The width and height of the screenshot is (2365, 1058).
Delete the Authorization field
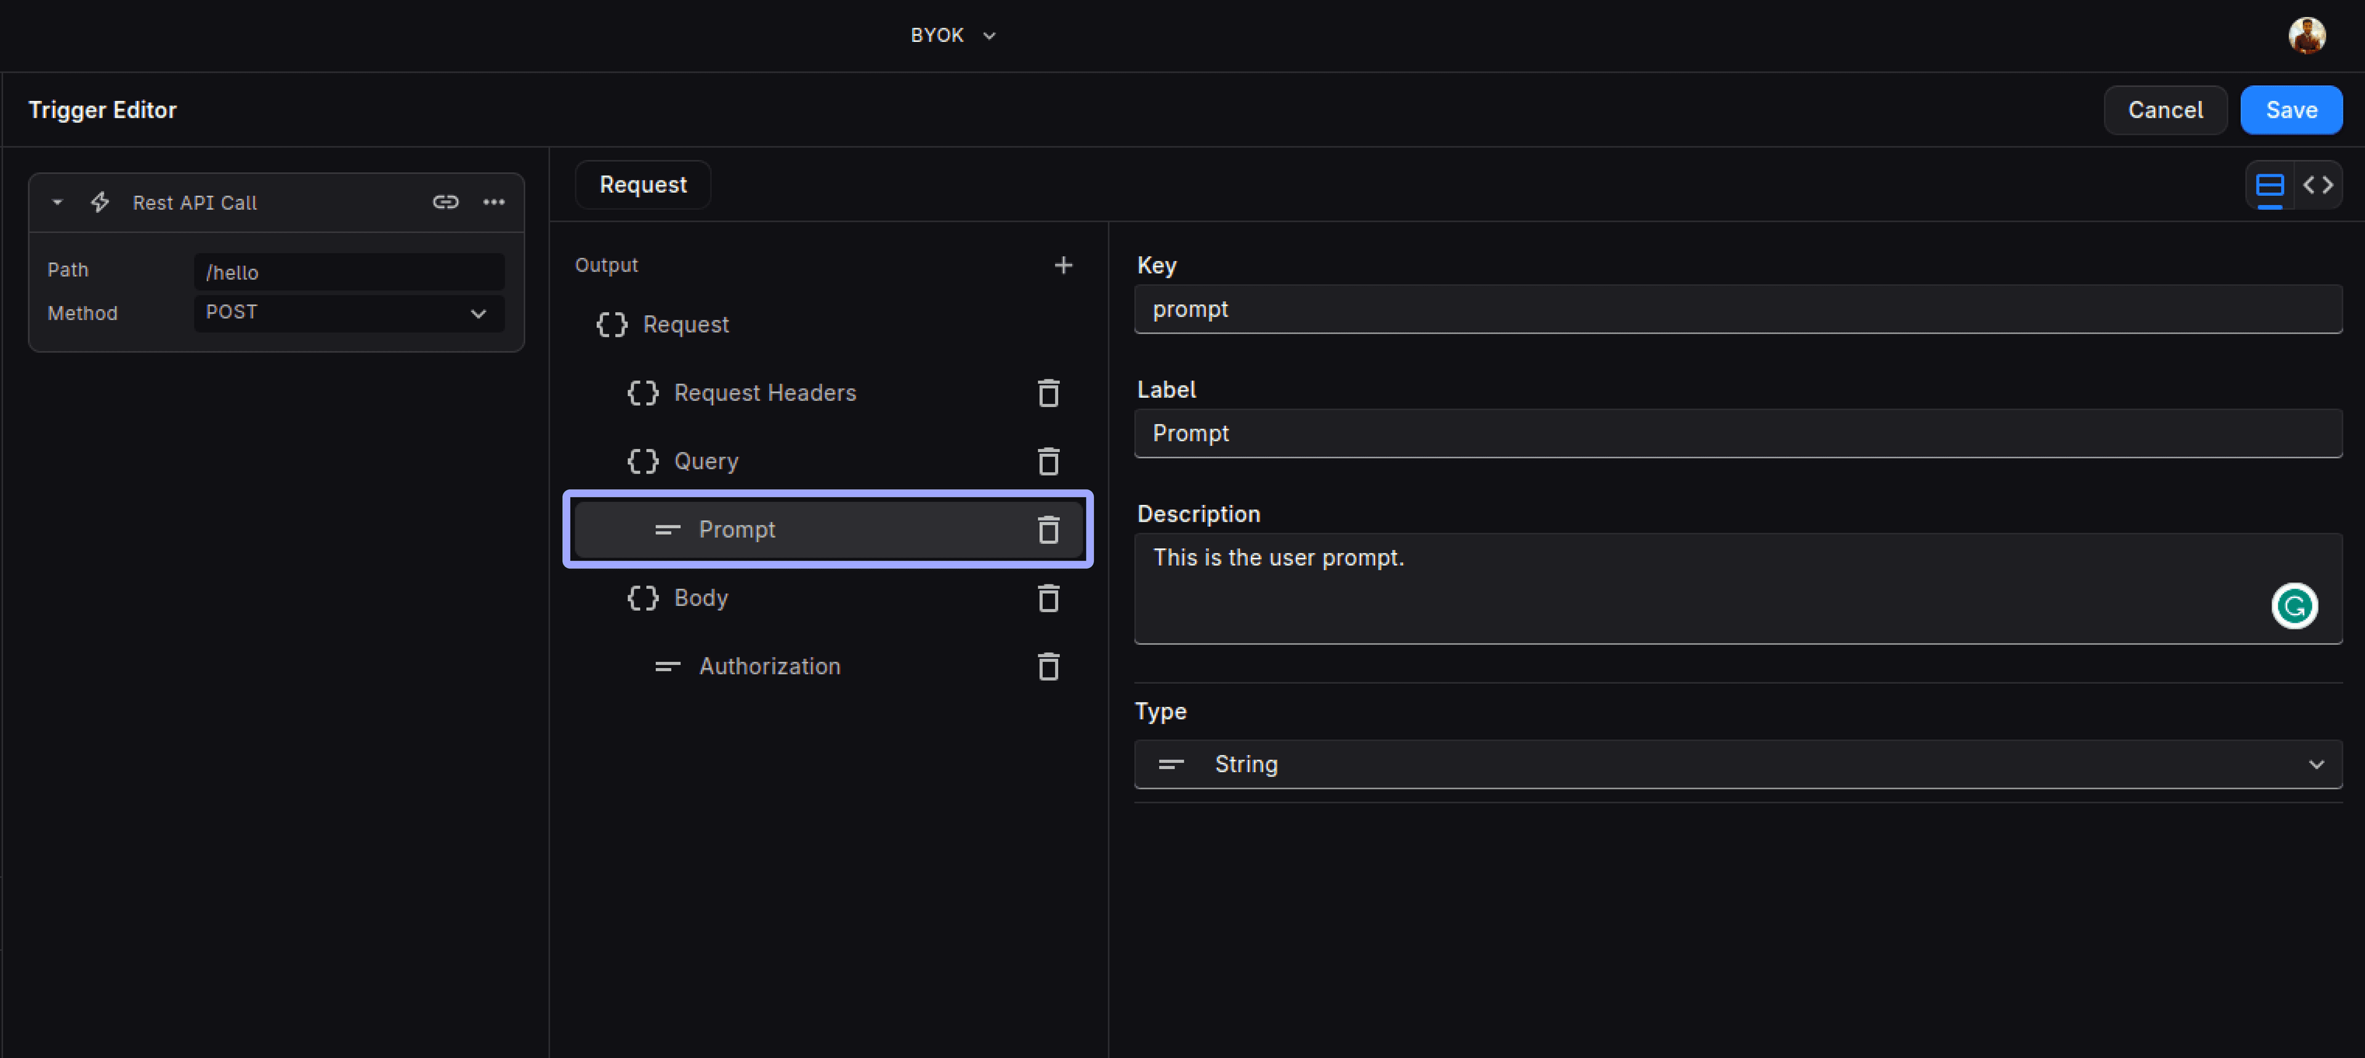click(1048, 667)
